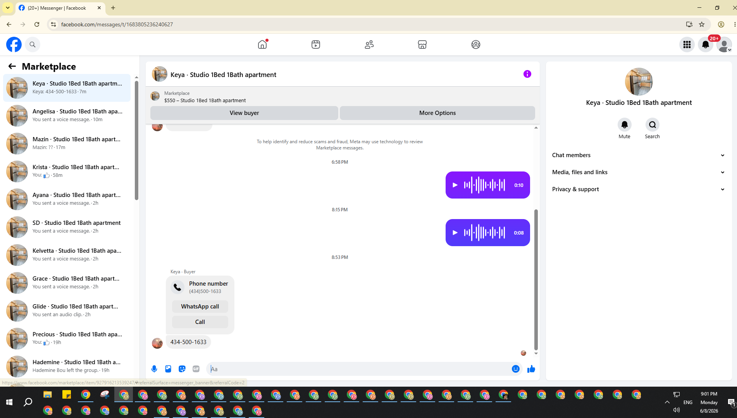Go to the Home feed icon
This screenshot has width=737, height=418.
point(262,45)
